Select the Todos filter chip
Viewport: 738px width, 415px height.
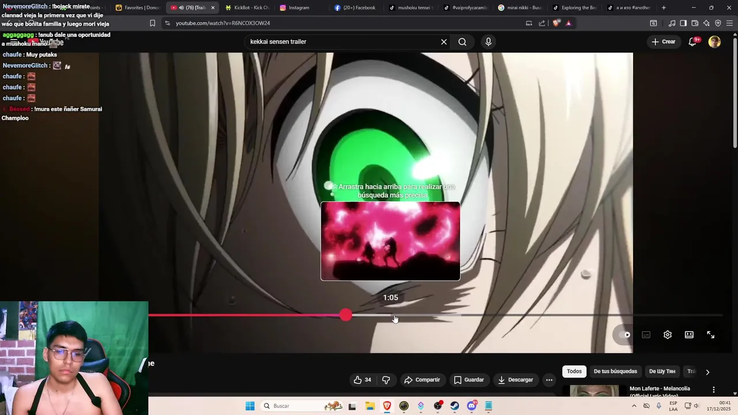pyautogui.click(x=574, y=372)
